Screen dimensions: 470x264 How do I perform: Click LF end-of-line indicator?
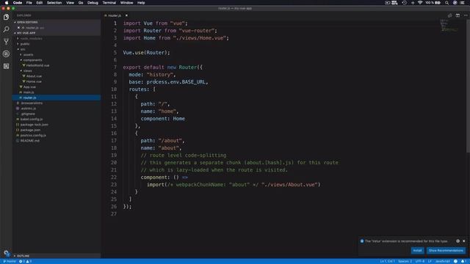[x=430, y=261]
